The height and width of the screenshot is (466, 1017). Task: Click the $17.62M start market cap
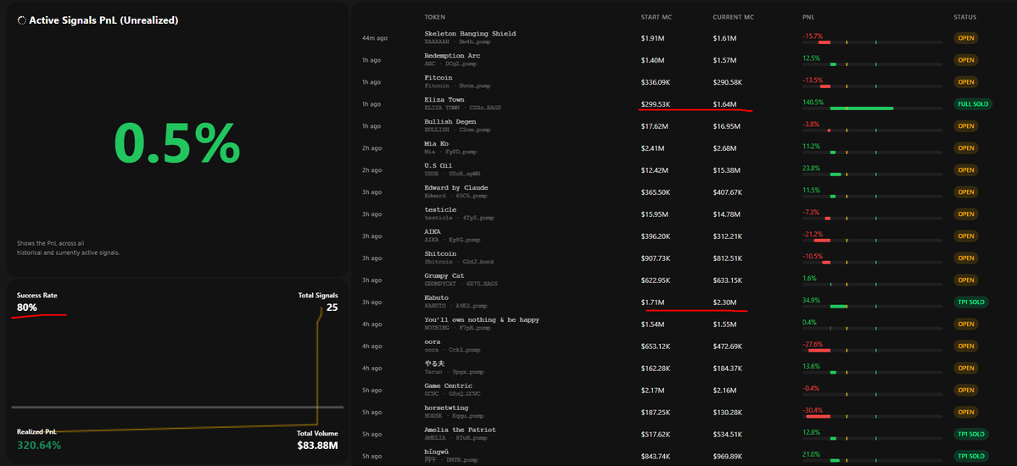655,125
